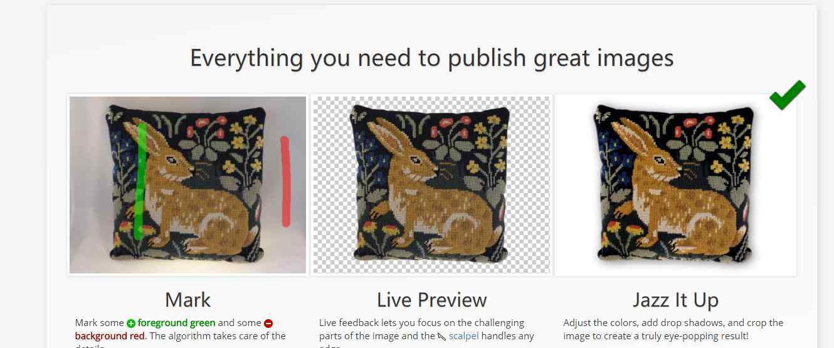The height and width of the screenshot is (348, 834).
Task: Select the Jazz It Up pillow image
Action: [675, 185]
